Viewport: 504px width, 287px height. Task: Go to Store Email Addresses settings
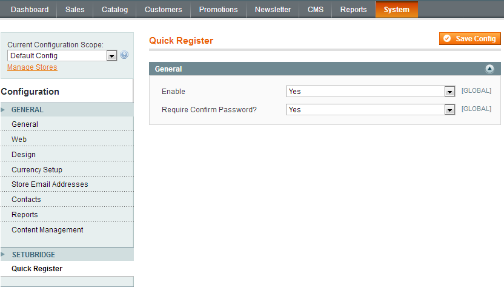[x=50, y=184]
